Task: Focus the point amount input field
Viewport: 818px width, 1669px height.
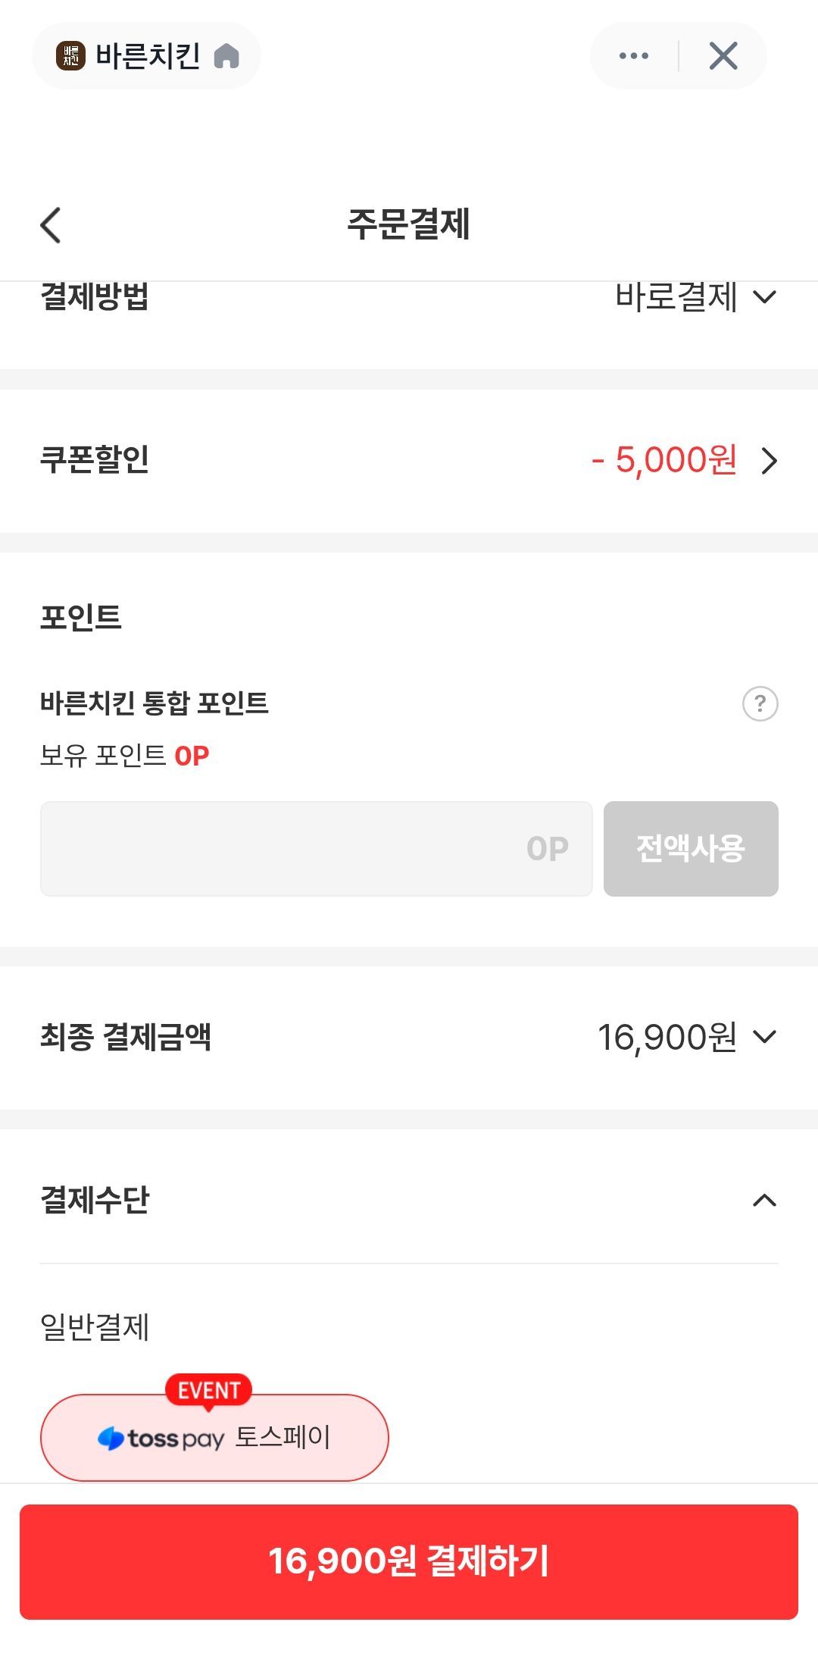Action: click(316, 848)
